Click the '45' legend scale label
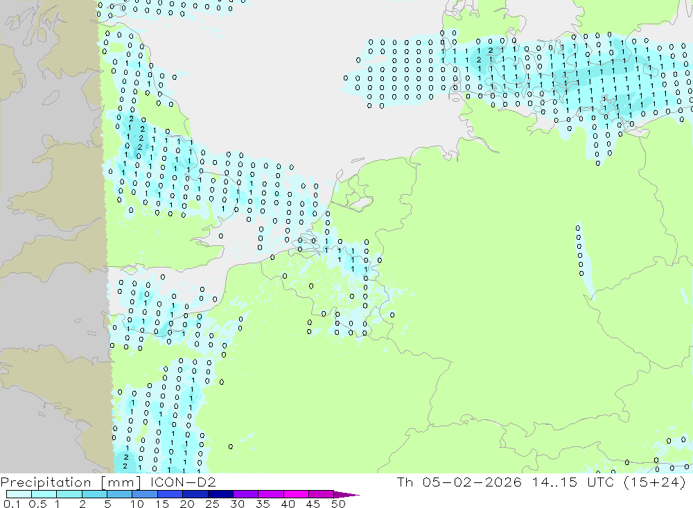Viewport: 693px width, 508px height. (x=313, y=504)
